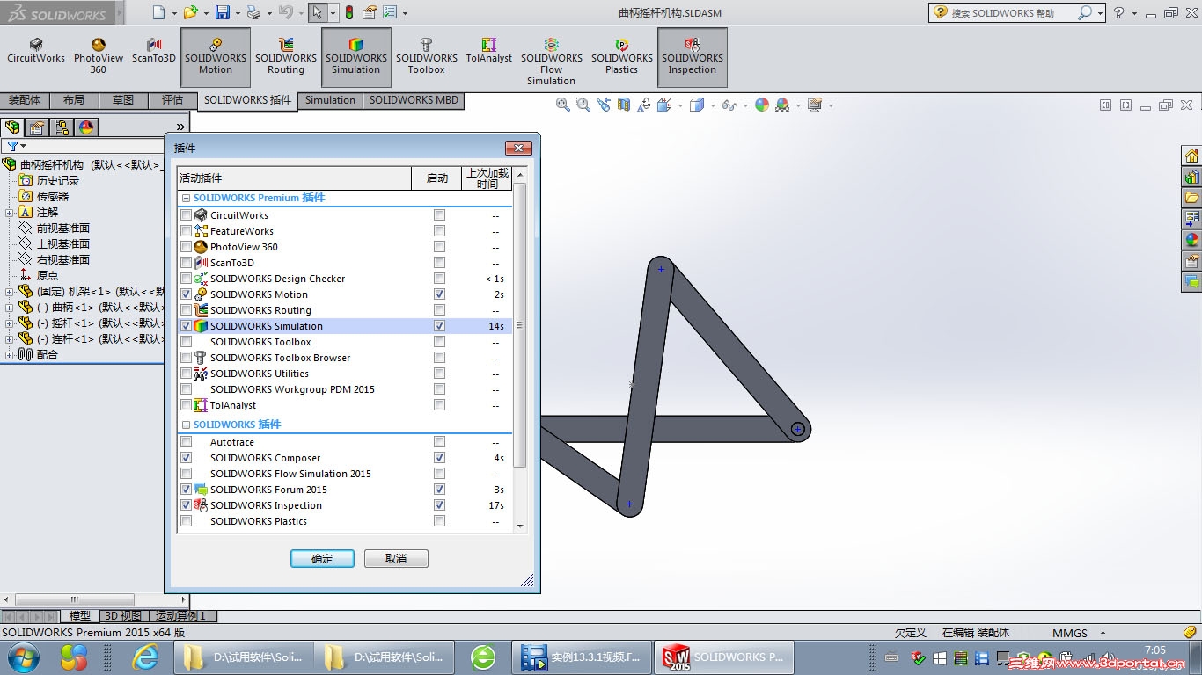Toggle SOLIDWORKS Inspection in the command toolbar
1202x675 pixels.
pyautogui.click(x=693, y=57)
